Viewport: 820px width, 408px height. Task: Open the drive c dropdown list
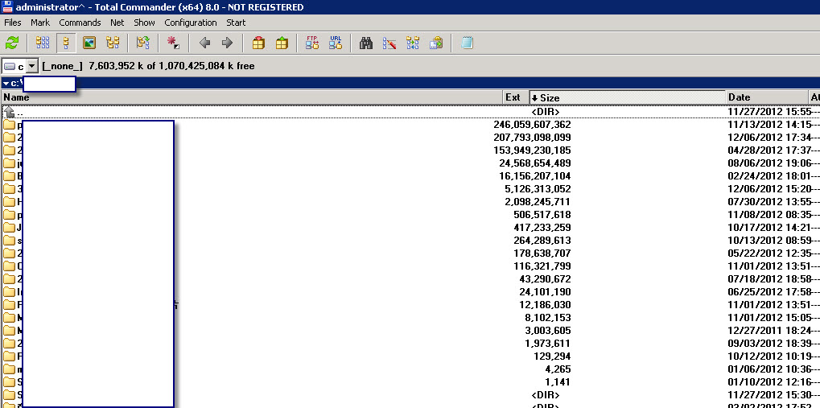point(32,67)
